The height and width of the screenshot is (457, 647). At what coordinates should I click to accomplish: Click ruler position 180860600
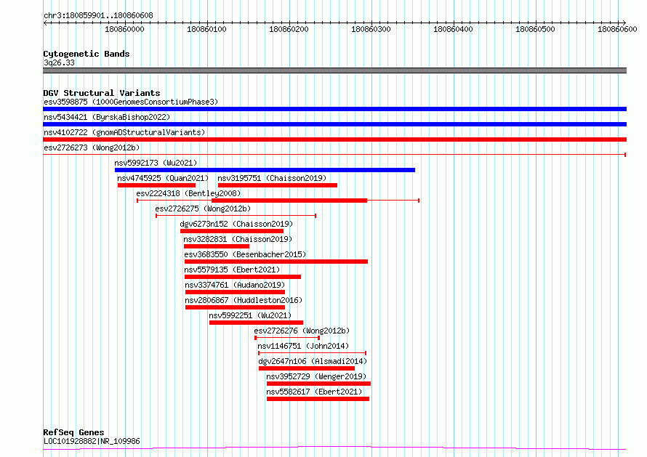tap(617, 29)
